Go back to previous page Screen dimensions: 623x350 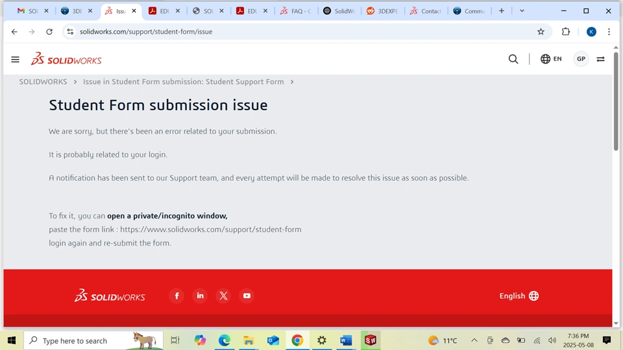tap(14, 32)
